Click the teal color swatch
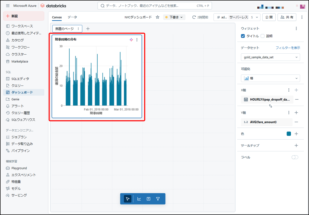Image resolution: width=309 pixels, height=215 pixels. coord(289,134)
